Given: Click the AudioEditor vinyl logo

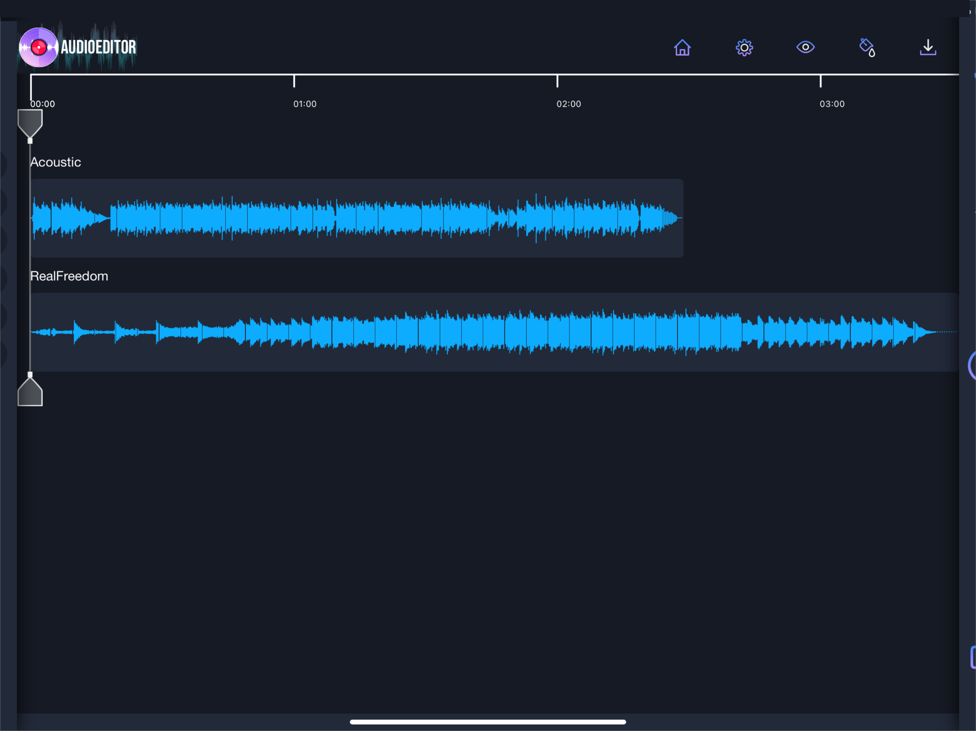Looking at the screenshot, I should pyautogui.click(x=39, y=47).
